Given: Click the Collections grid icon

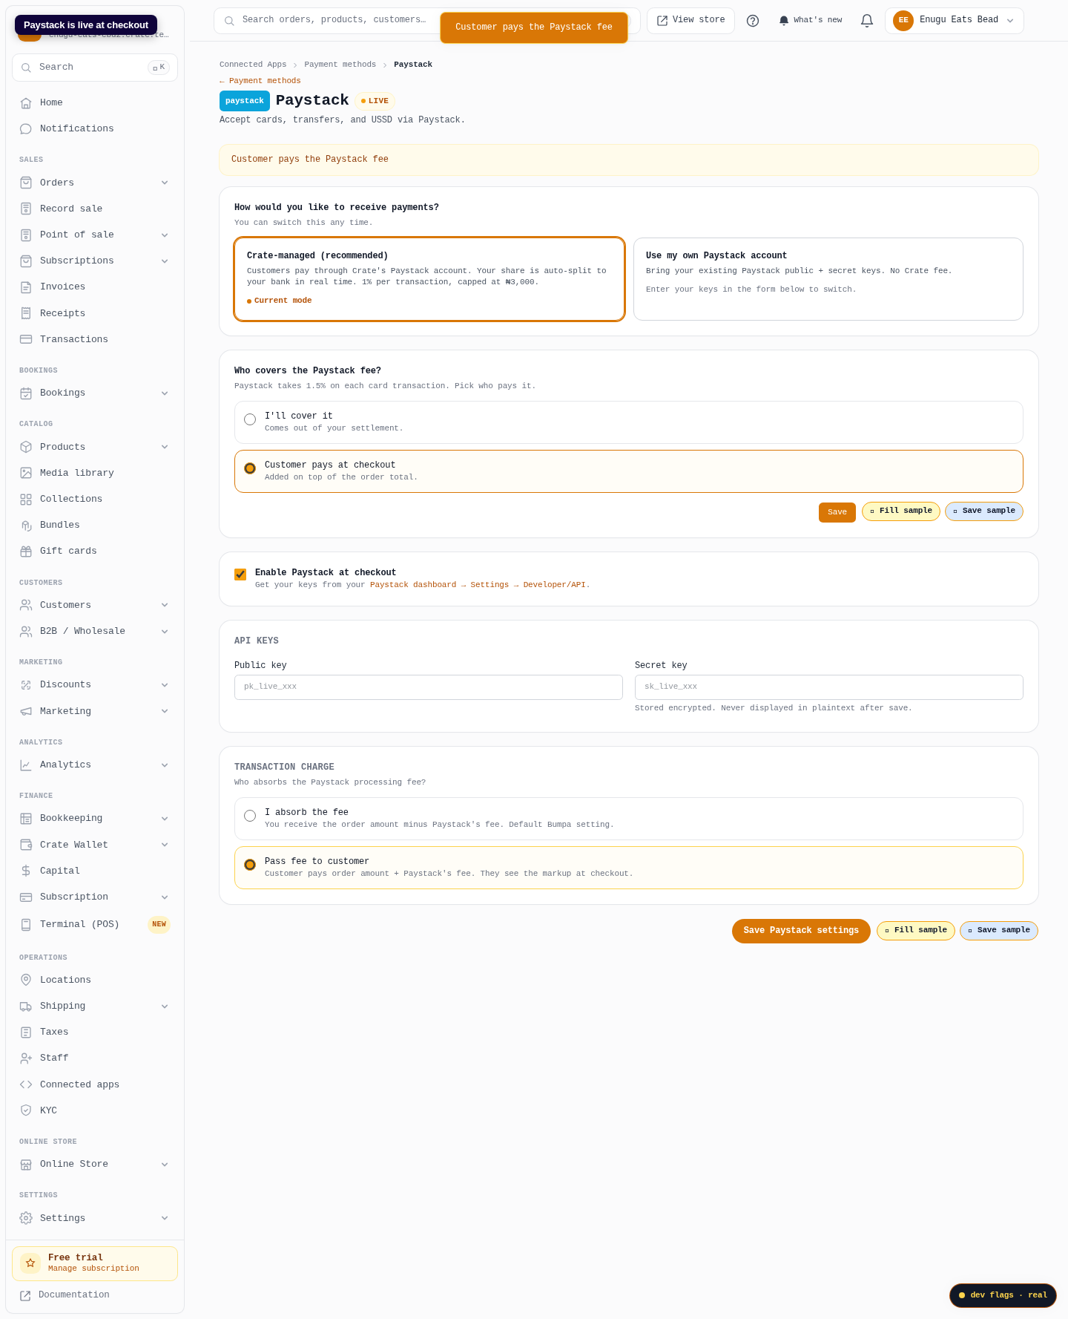Looking at the screenshot, I should (26, 500).
